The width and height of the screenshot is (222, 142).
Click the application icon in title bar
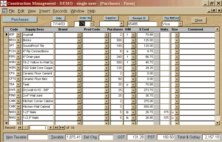tap(3, 3)
